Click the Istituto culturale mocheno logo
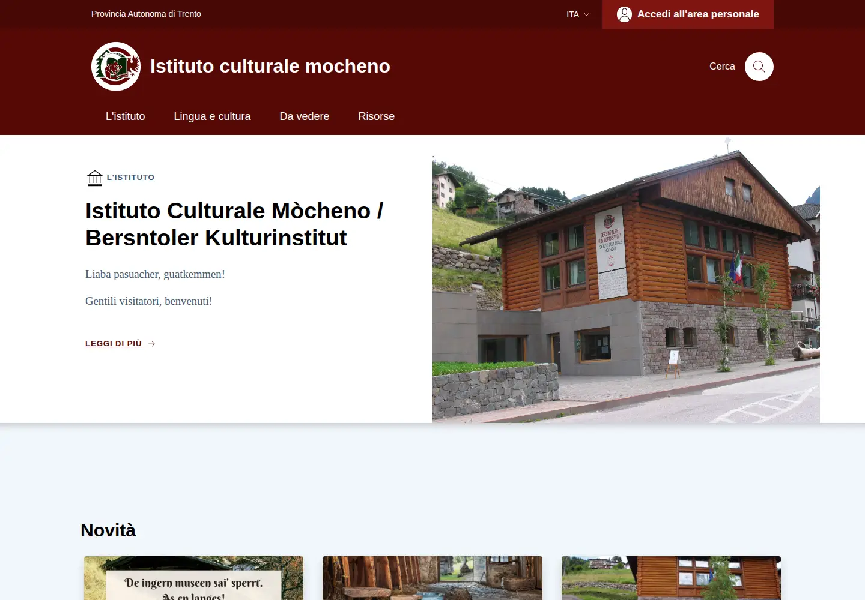Image resolution: width=865 pixels, height=600 pixels. tap(116, 67)
